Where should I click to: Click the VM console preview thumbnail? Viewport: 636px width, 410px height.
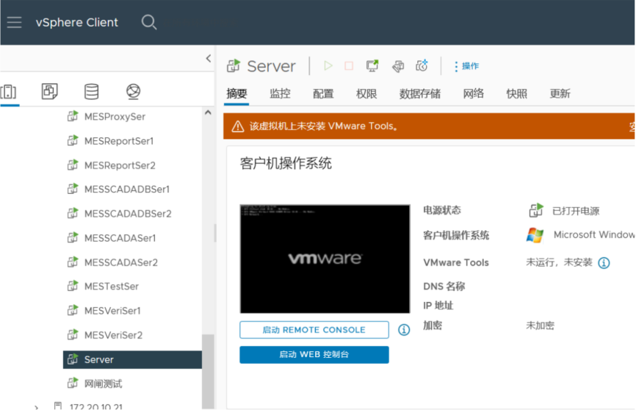[x=325, y=259]
